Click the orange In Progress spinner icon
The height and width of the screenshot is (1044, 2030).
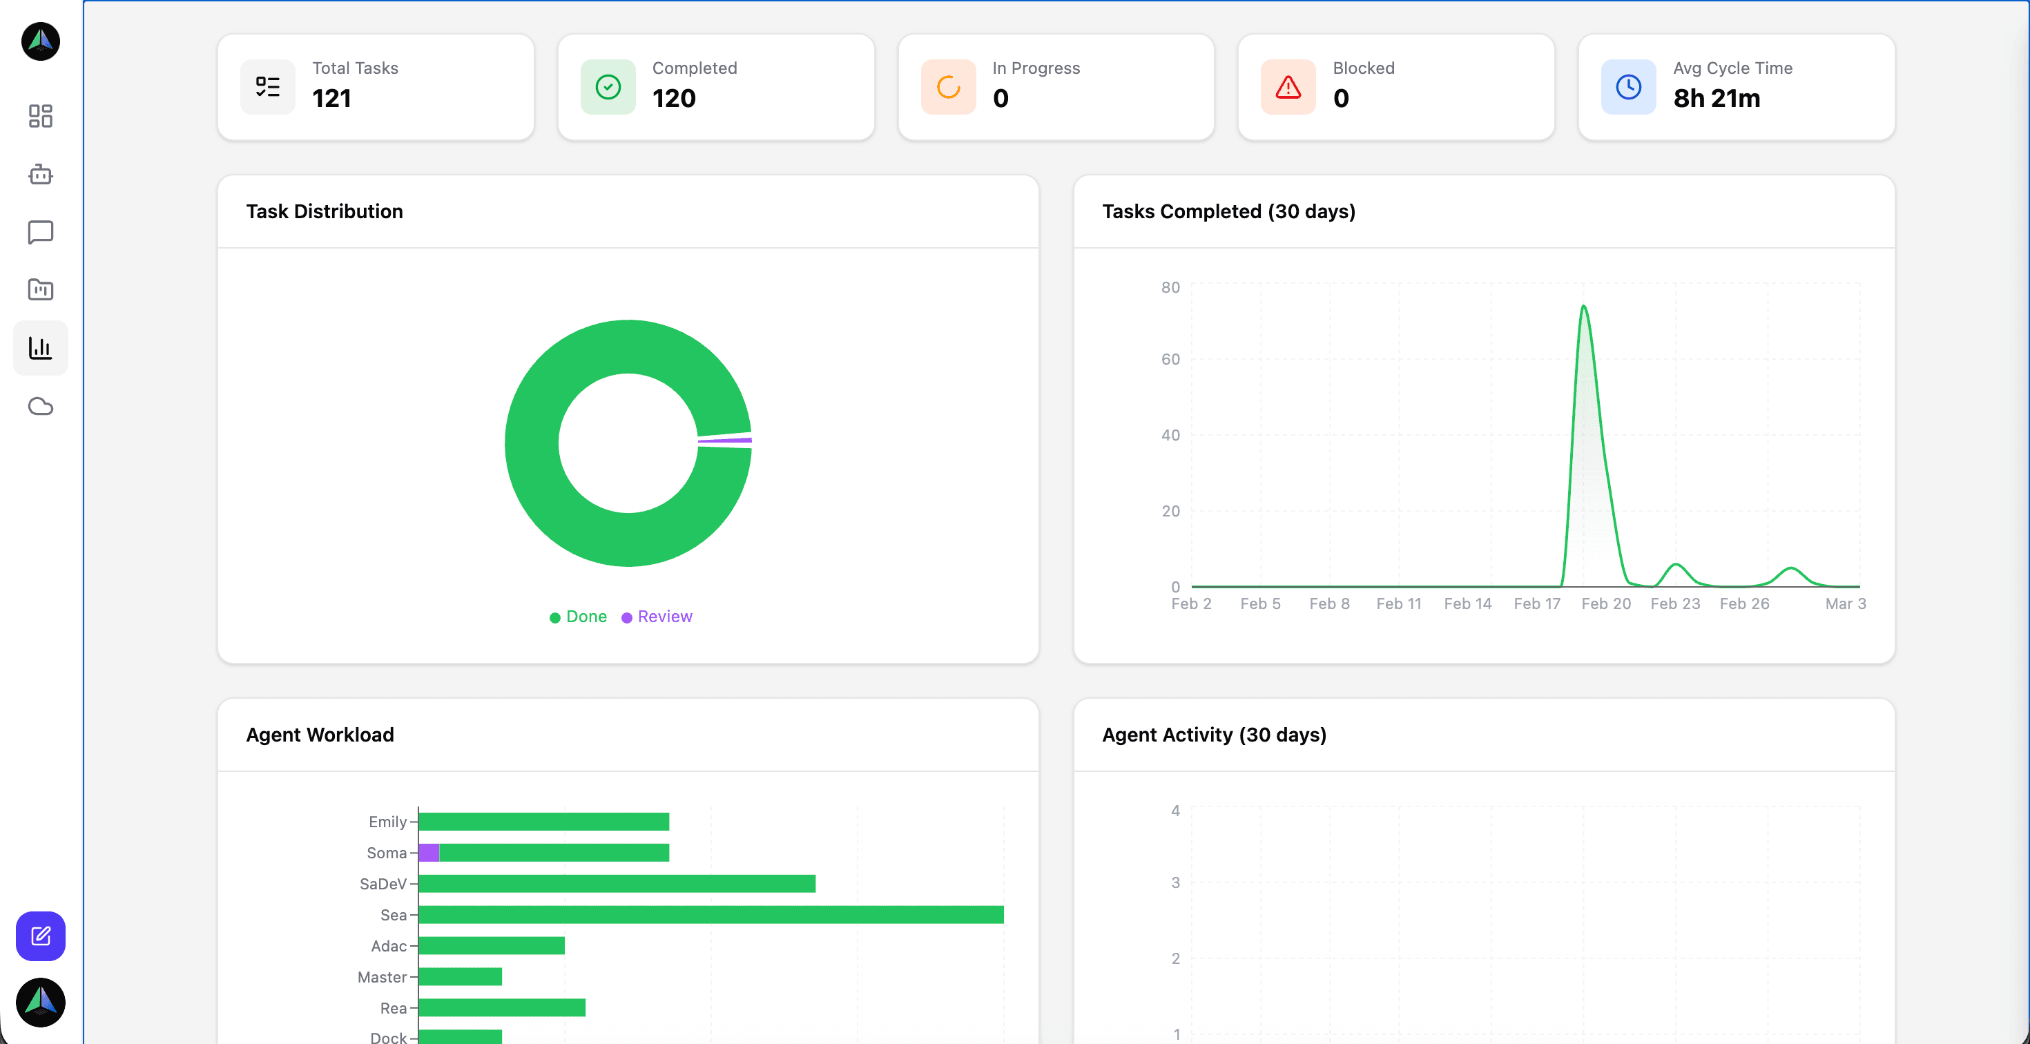click(x=947, y=87)
